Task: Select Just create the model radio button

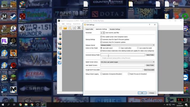Action: pyautogui.click(x=138, y=48)
